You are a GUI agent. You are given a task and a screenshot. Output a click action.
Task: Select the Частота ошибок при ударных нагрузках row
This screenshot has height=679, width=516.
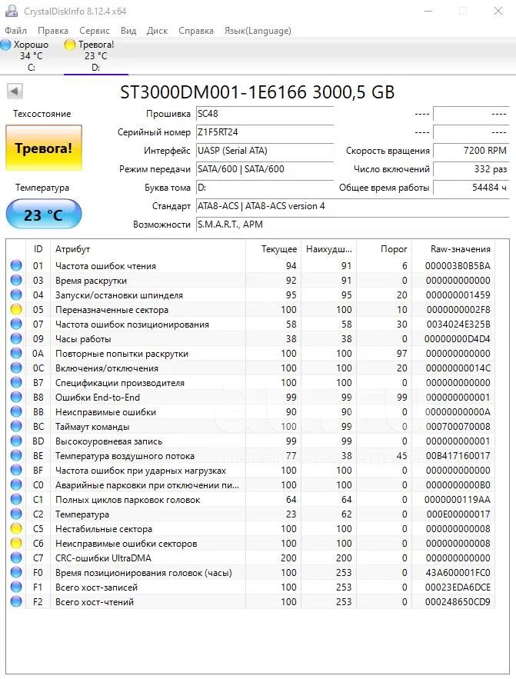251,471
